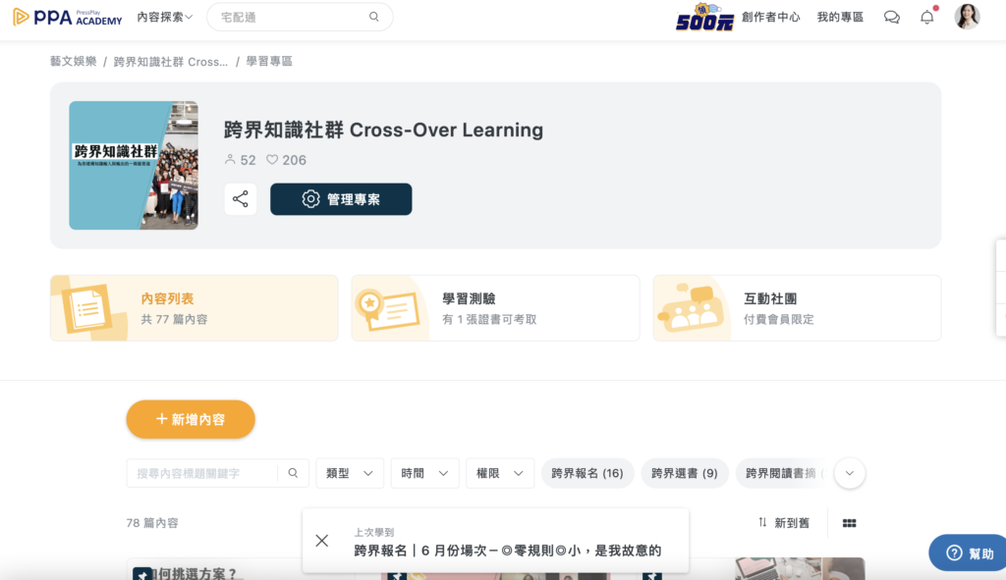Close the last-learned popup

click(322, 541)
